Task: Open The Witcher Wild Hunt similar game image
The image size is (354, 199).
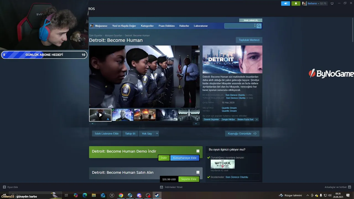Action: 223,164
